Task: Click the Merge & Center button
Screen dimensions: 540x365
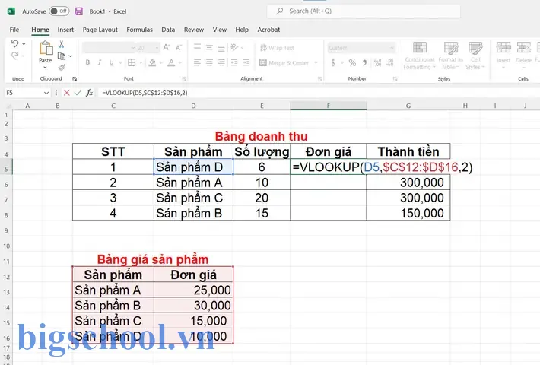Action: [284, 62]
